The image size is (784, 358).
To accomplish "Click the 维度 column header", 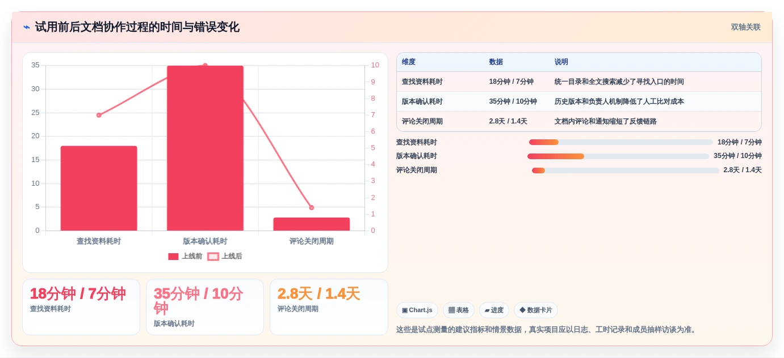I will click(409, 62).
